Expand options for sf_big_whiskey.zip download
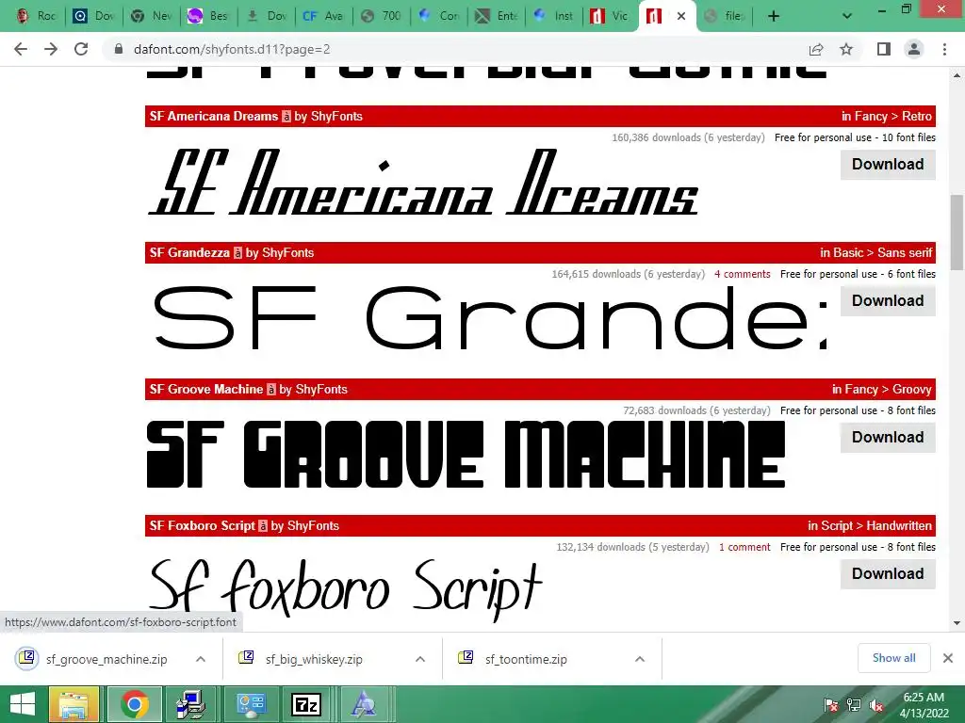Screen dimensions: 965x723 click(x=420, y=659)
